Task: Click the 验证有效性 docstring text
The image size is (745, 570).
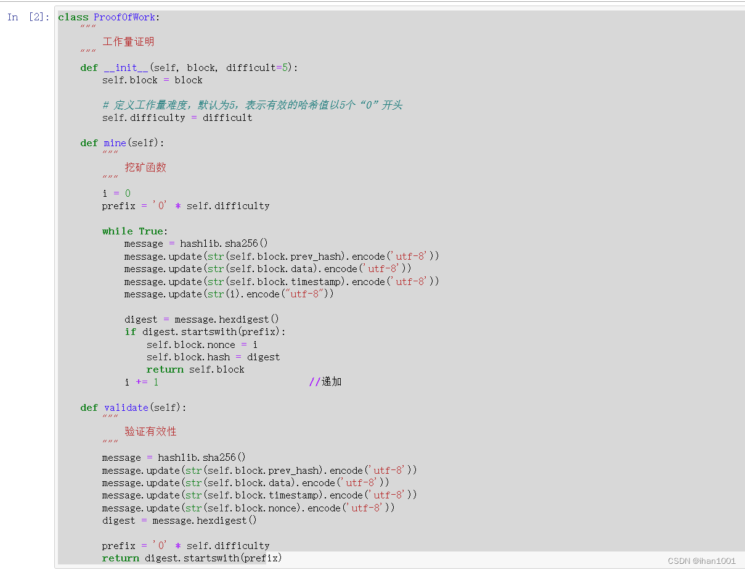Action: [150, 432]
